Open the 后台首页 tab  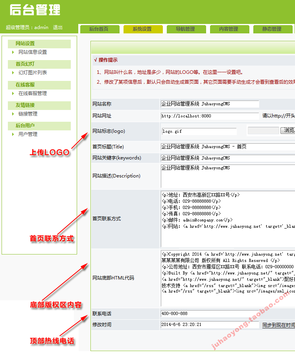point(100,29)
